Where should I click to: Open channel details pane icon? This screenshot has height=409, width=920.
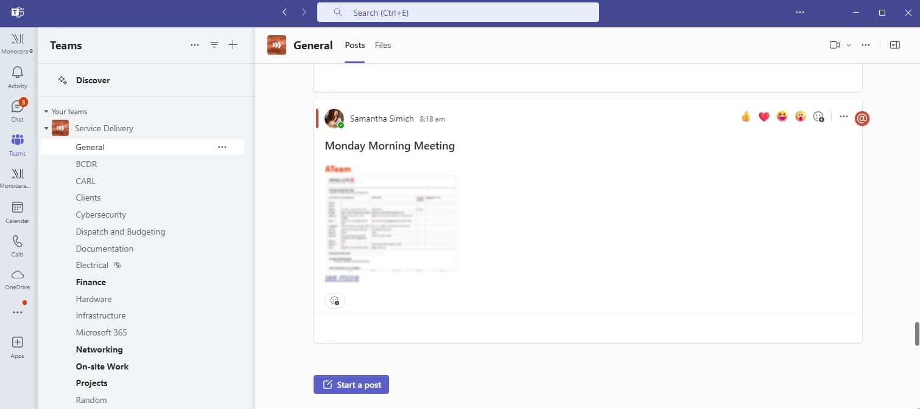(894, 45)
